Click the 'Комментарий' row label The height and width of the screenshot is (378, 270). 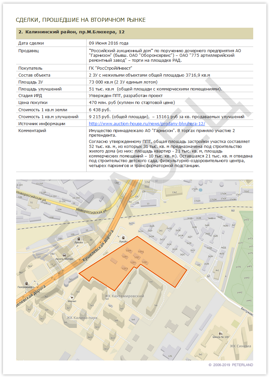[x=32, y=131]
